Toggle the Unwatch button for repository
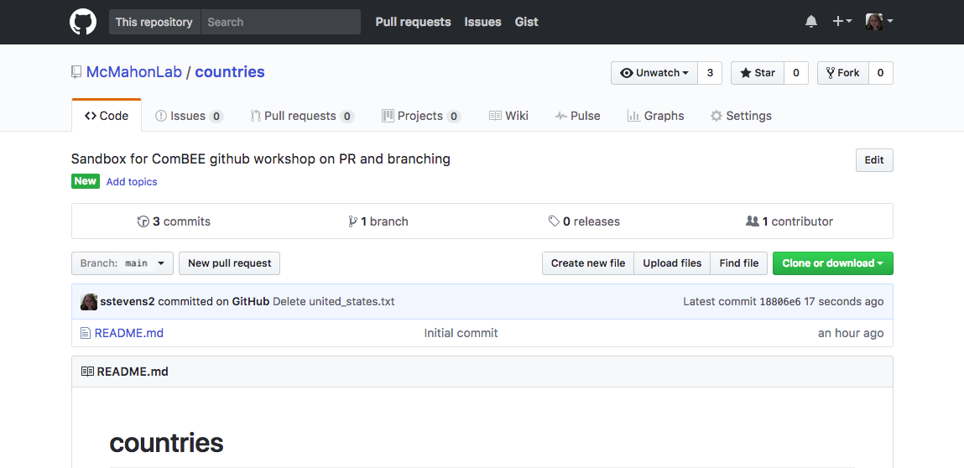The width and height of the screenshot is (964, 468). click(654, 73)
